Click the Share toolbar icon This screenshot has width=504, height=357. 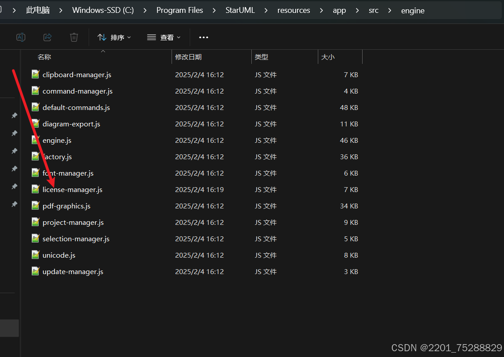point(47,37)
